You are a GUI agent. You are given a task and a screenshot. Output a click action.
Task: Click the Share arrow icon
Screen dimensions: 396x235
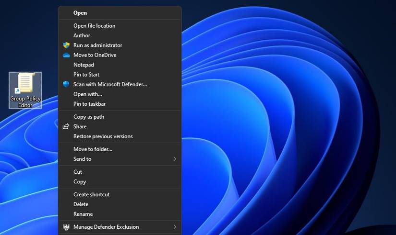tap(66, 126)
